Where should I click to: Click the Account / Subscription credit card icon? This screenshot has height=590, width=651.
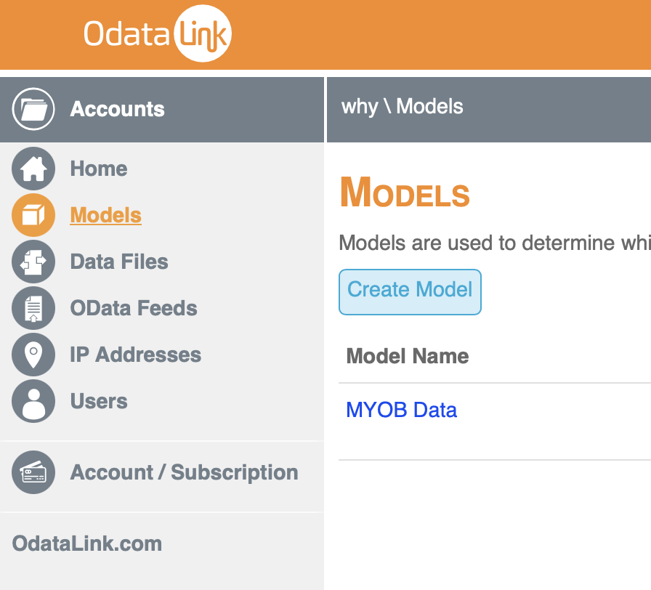pyautogui.click(x=33, y=472)
